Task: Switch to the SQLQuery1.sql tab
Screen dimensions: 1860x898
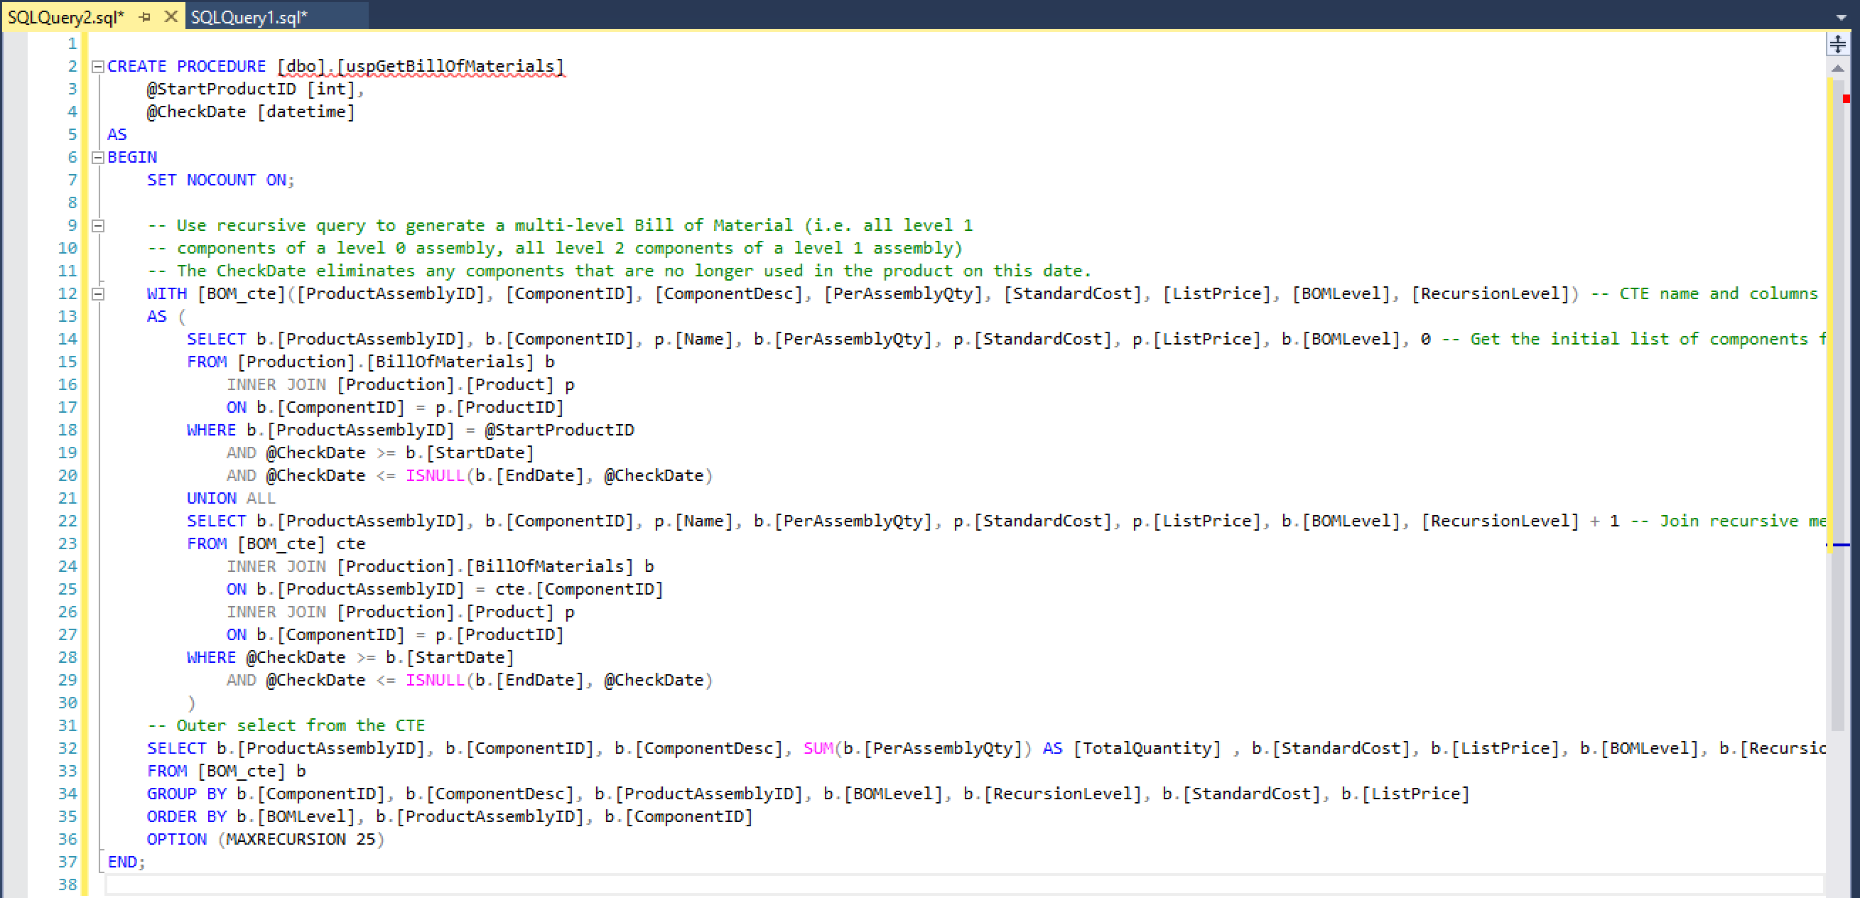Action: [x=249, y=16]
